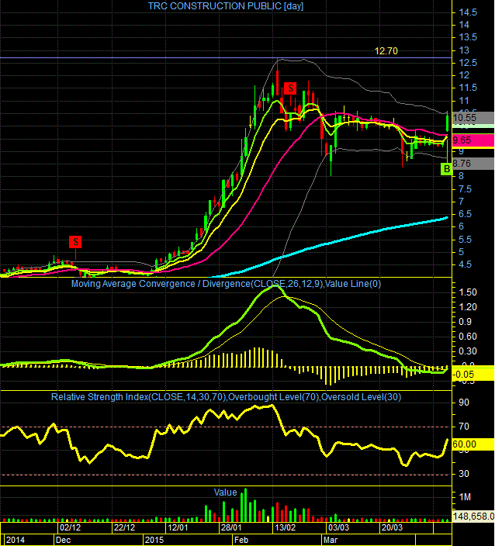
Task: Click the 13.5 price axis label
Action: [x=468, y=37]
